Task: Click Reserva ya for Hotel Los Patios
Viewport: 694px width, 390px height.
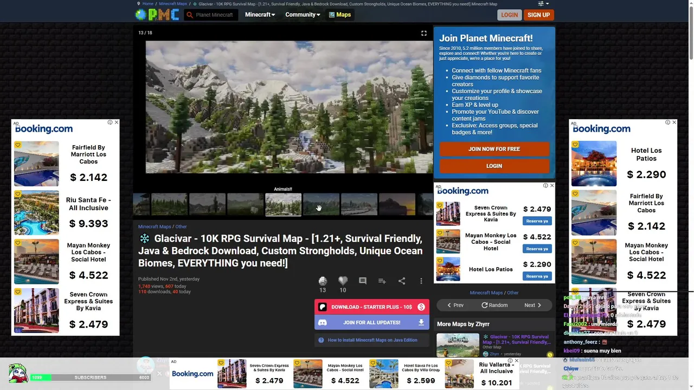Action: (x=537, y=276)
